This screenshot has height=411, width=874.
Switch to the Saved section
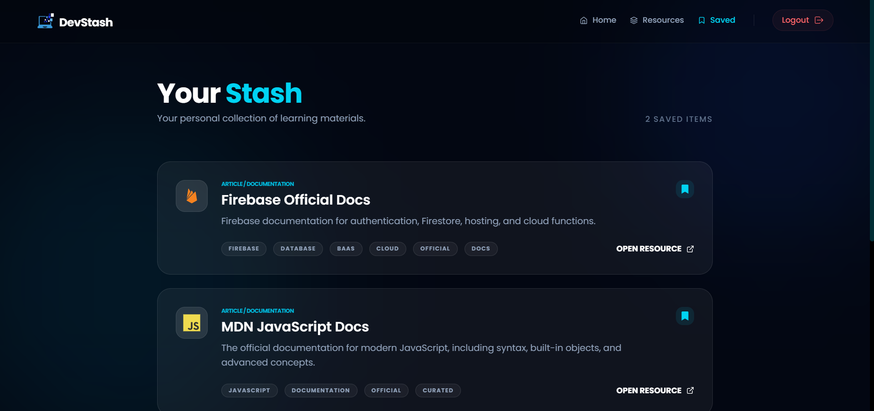pyautogui.click(x=723, y=20)
